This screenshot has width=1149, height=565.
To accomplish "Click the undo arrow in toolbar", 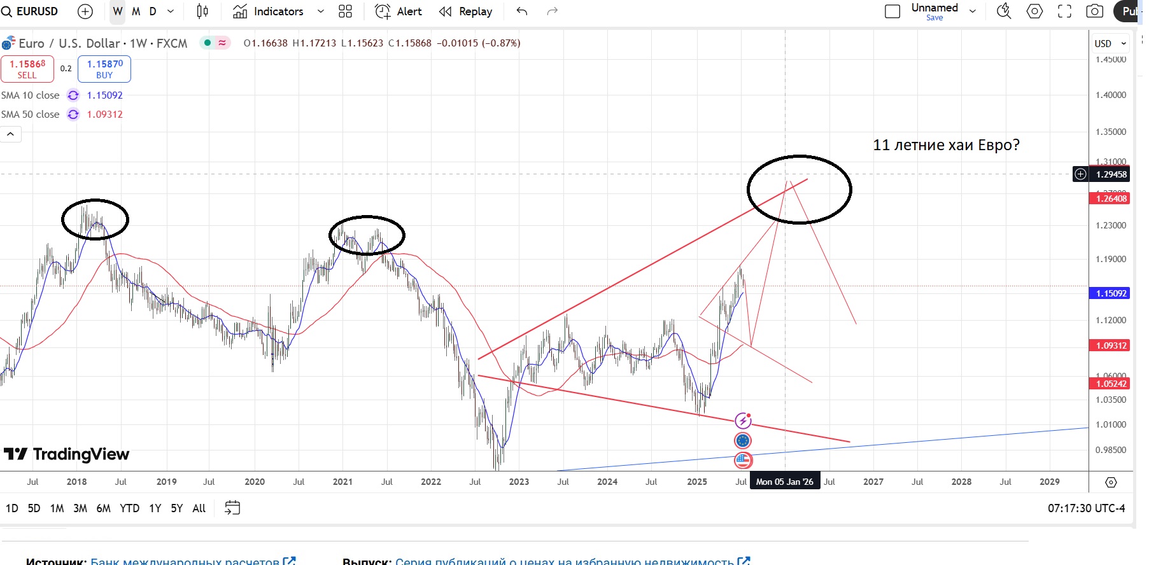I will (522, 11).
